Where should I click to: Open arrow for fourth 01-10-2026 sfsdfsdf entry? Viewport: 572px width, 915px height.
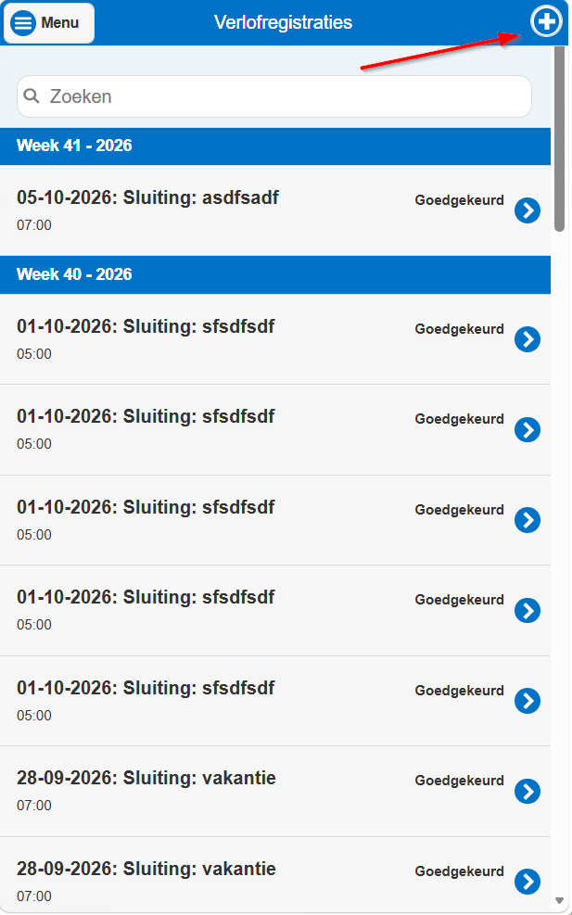(528, 610)
